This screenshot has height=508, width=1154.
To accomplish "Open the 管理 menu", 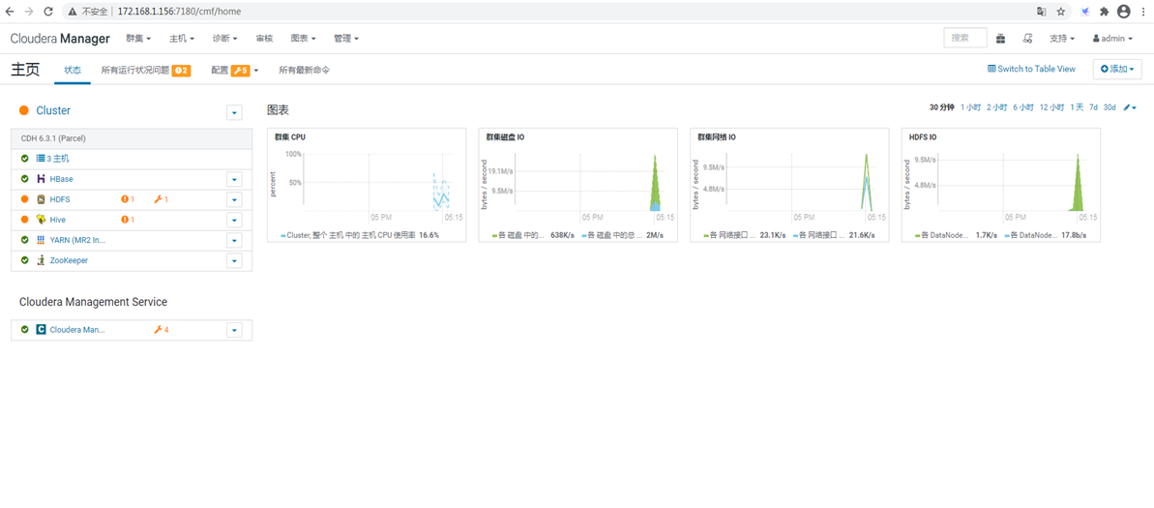I will click(346, 39).
